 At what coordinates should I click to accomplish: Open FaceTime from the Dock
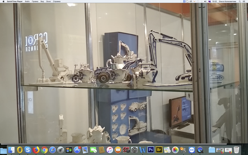(93, 150)
